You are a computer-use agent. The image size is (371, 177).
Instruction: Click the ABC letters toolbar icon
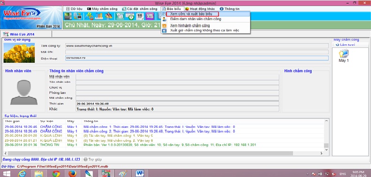pos(90,16)
